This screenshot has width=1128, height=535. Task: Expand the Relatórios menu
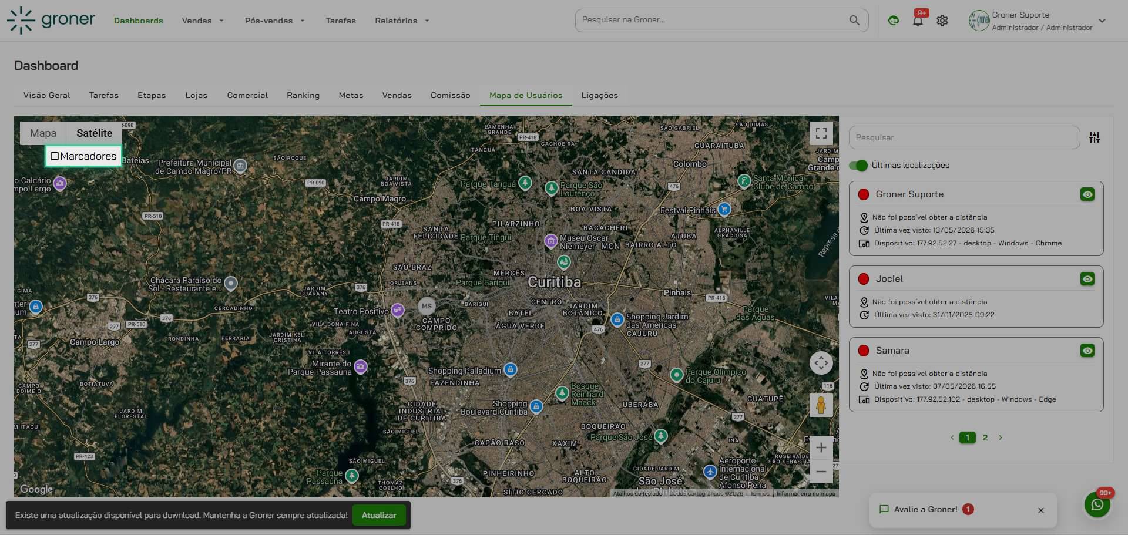coord(402,21)
